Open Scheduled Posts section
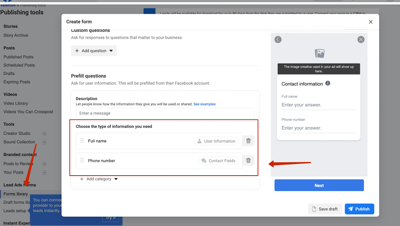Screen dimensions: 400x226 click(x=19, y=65)
